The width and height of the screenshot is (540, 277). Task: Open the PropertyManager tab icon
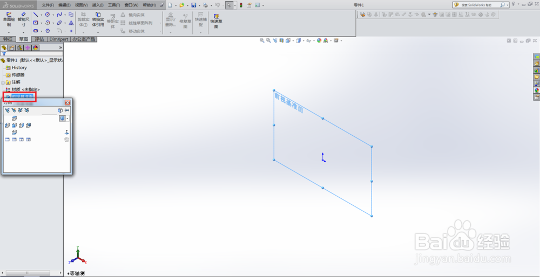click(x=12, y=47)
